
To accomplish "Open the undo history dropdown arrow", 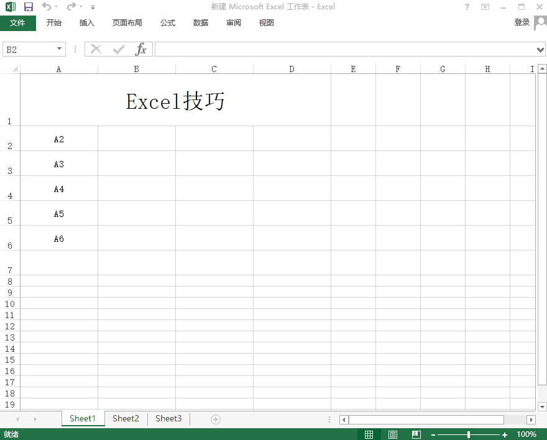I will [x=56, y=7].
